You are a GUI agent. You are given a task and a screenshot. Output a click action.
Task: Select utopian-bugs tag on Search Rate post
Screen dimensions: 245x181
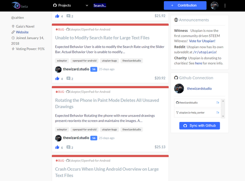109,61
